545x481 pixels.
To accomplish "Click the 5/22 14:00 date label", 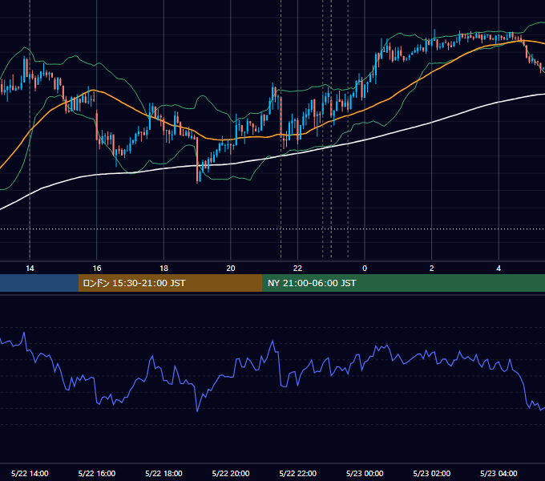I will click(30, 473).
